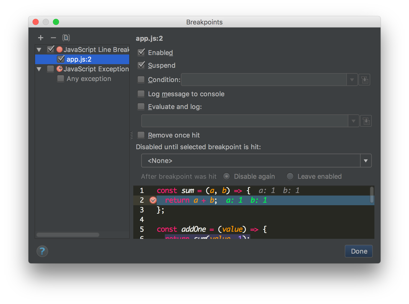Enable Remove once hit
This screenshot has height=304, width=409.
point(141,135)
